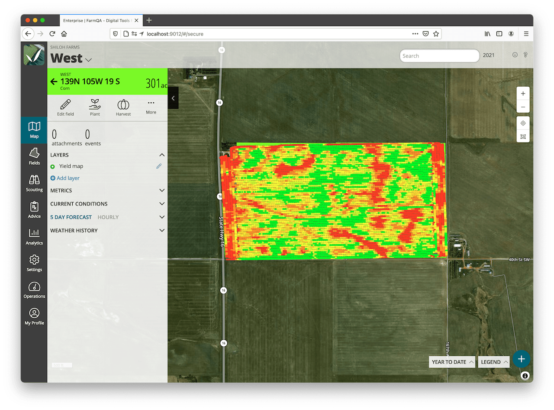The width and height of the screenshot is (554, 410).
Task: Switch to HOURLY forecast tab
Action: [108, 217]
